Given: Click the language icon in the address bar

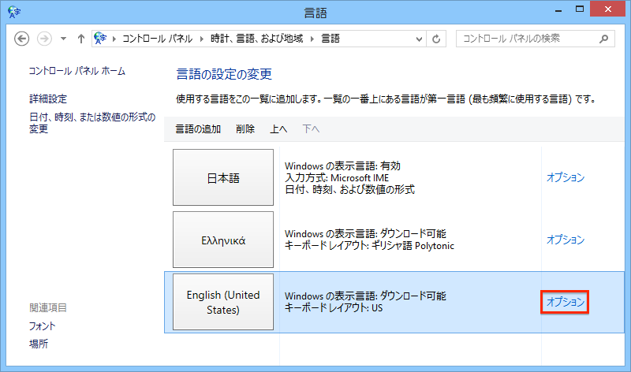Looking at the screenshot, I should [101, 39].
